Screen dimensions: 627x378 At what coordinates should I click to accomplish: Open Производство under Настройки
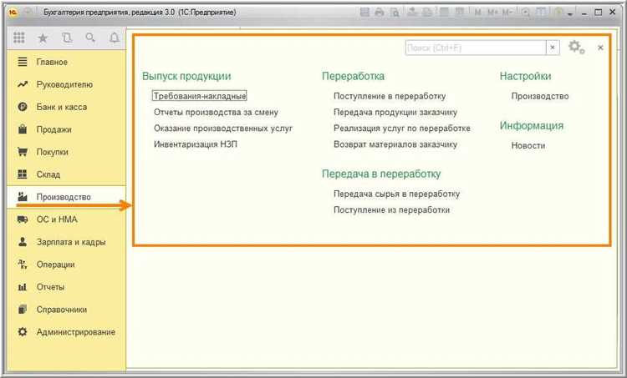pos(540,96)
